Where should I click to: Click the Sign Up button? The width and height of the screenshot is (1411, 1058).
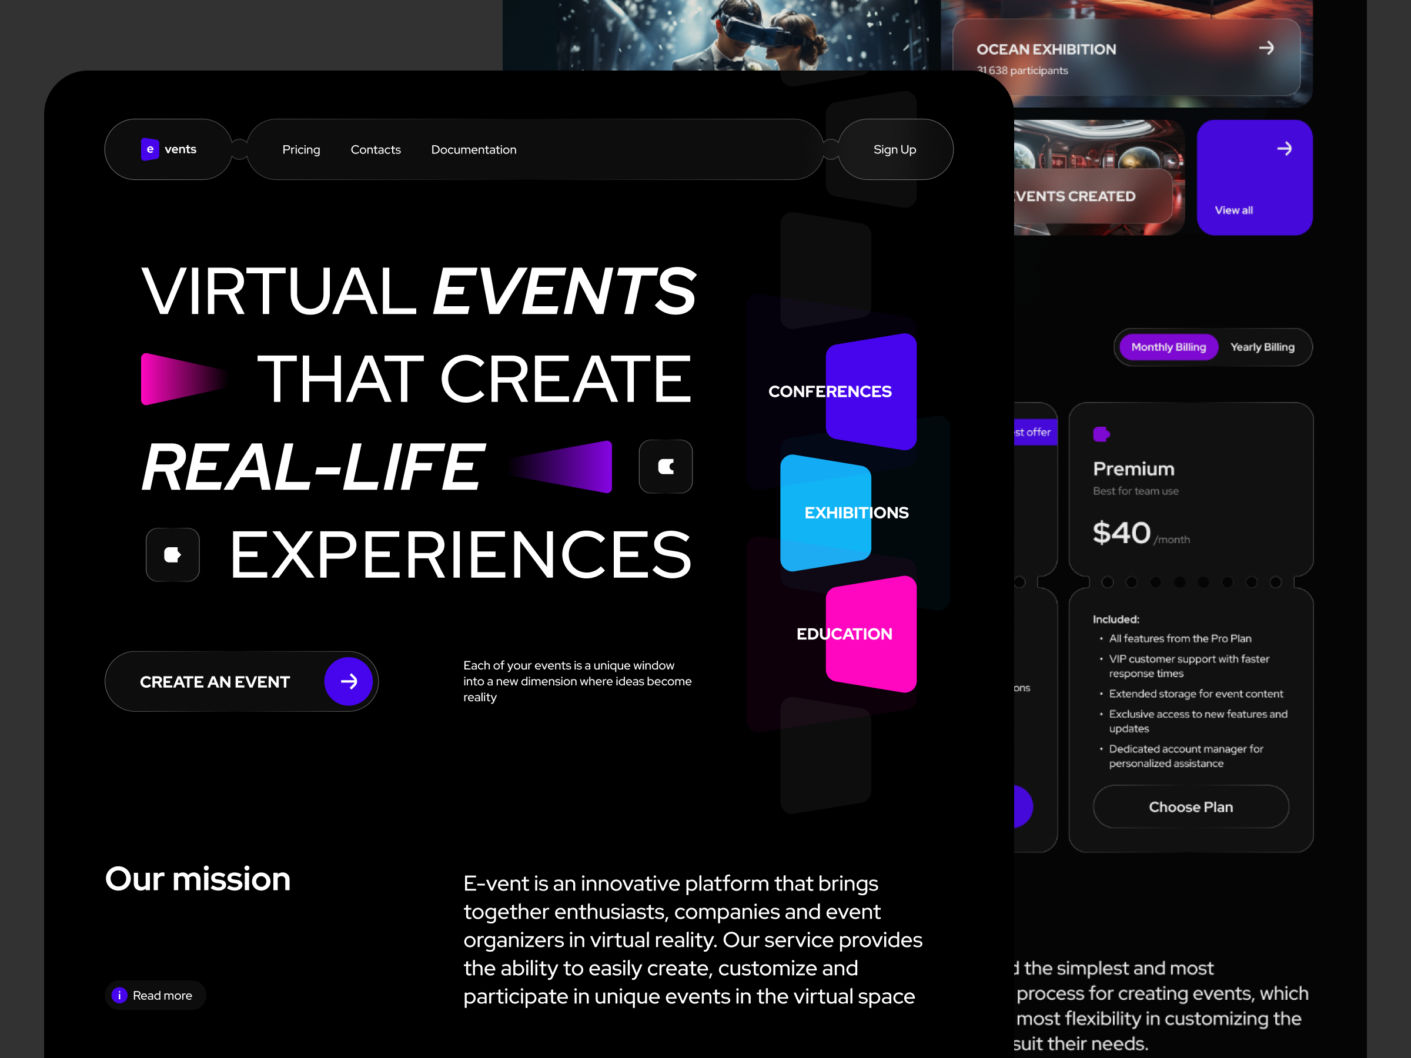click(895, 149)
